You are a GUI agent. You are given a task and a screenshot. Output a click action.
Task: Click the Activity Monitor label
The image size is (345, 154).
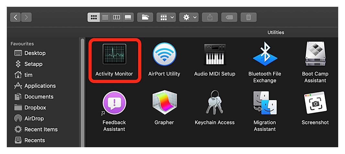click(x=114, y=74)
